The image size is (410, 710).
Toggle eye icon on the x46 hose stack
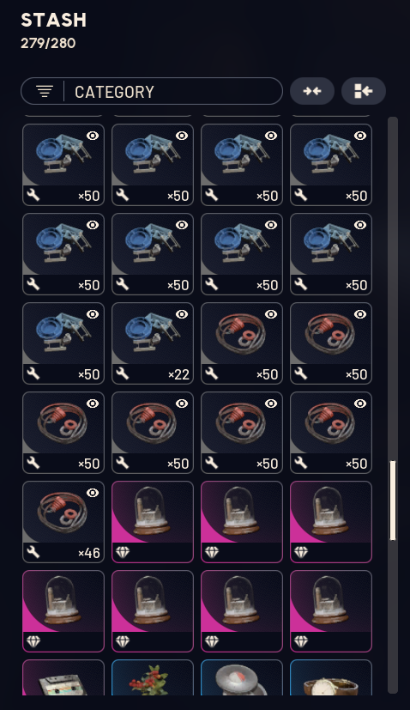[x=93, y=493]
